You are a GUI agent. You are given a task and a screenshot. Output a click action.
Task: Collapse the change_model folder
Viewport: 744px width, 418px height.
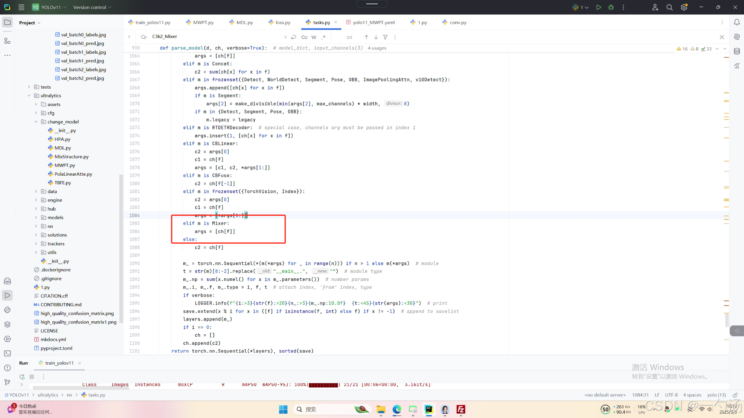pyautogui.click(x=36, y=122)
